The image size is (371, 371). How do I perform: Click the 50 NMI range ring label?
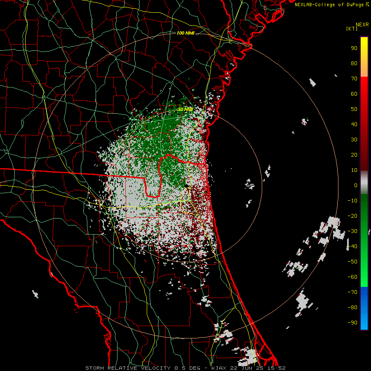pyautogui.click(x=186, y=109)
